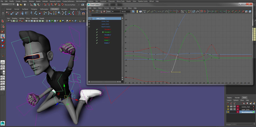Open the Animate menu

click(45, 1)
